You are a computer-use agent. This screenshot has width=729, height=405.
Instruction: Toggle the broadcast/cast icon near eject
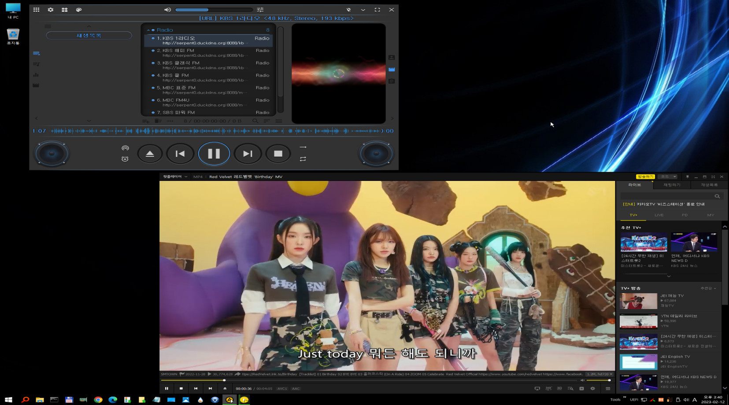pyautogui.click(x=125, y=148)
